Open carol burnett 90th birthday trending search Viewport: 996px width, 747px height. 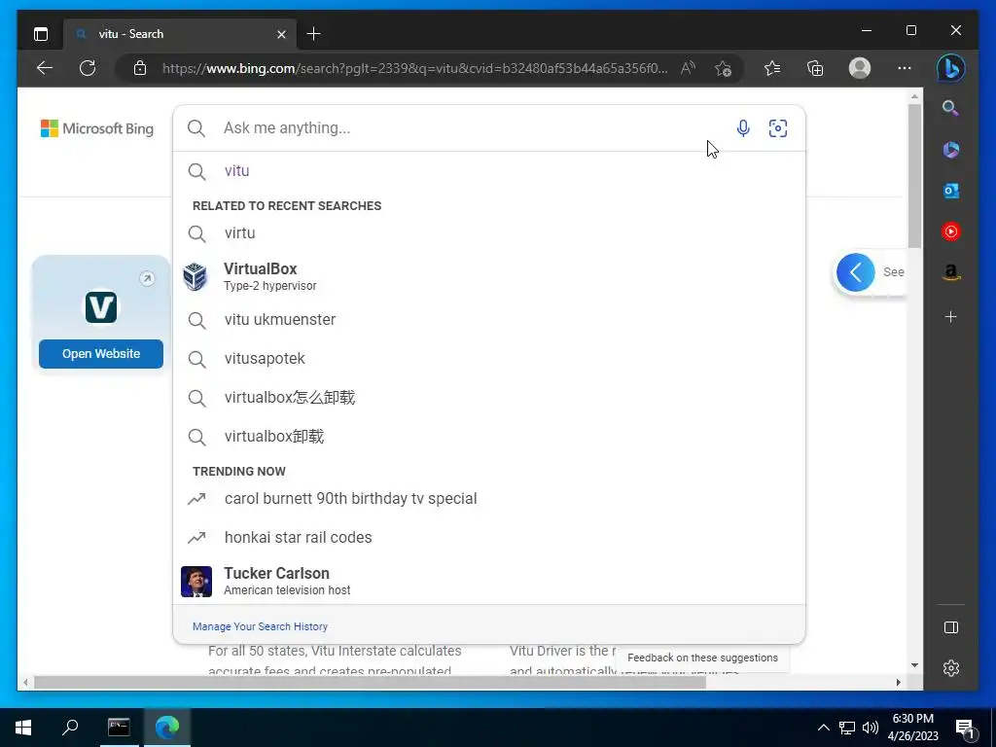pos(489,499)
